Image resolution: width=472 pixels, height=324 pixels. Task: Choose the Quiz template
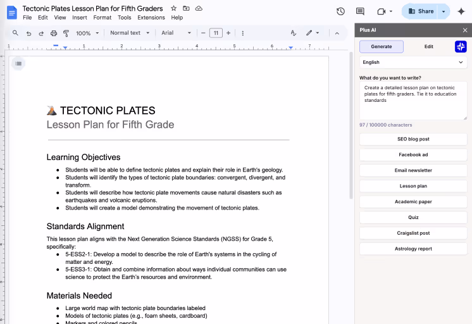(413, 218)
